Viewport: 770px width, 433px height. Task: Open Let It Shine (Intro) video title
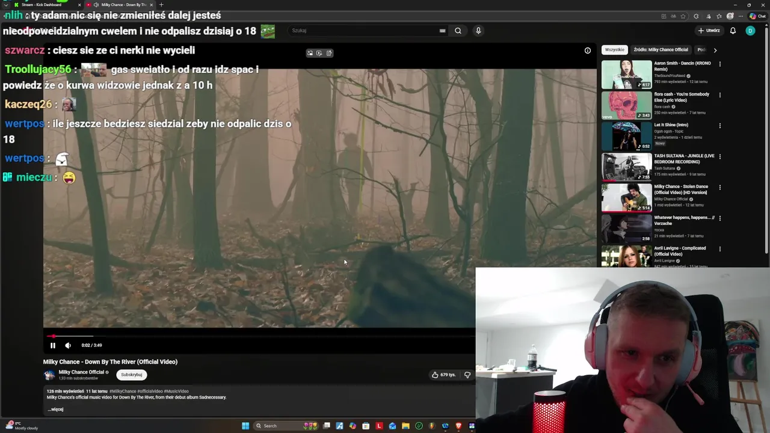(x=671, y=125)
